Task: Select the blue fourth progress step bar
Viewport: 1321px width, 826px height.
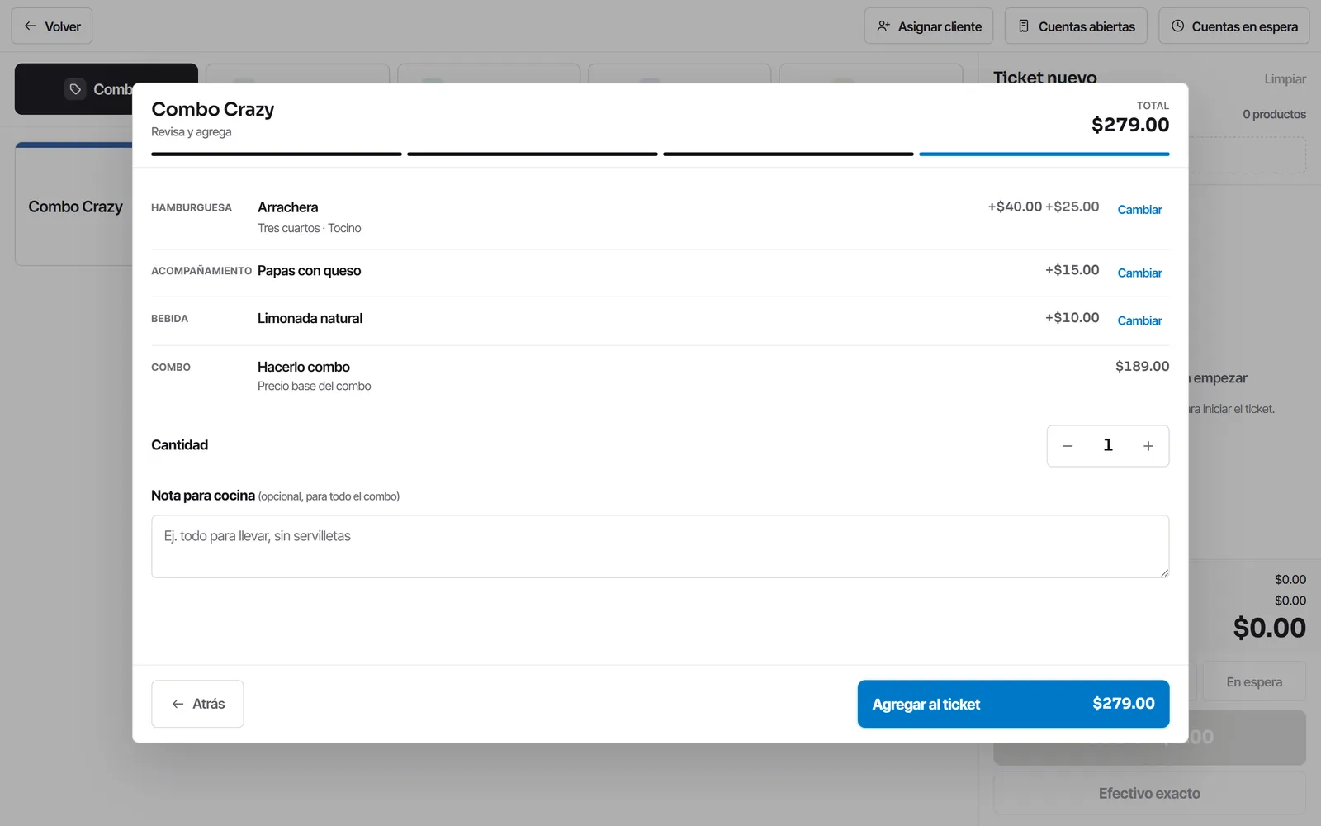Action: (1044, 154)
